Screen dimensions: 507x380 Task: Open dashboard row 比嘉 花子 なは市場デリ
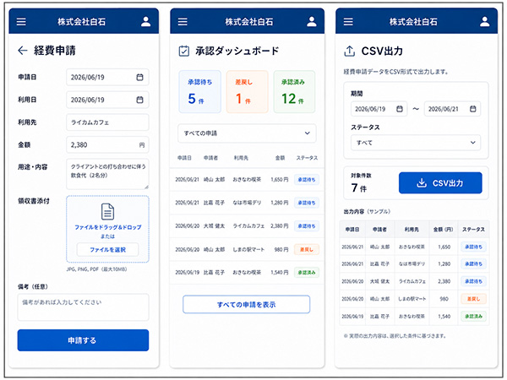coord(247,203)
